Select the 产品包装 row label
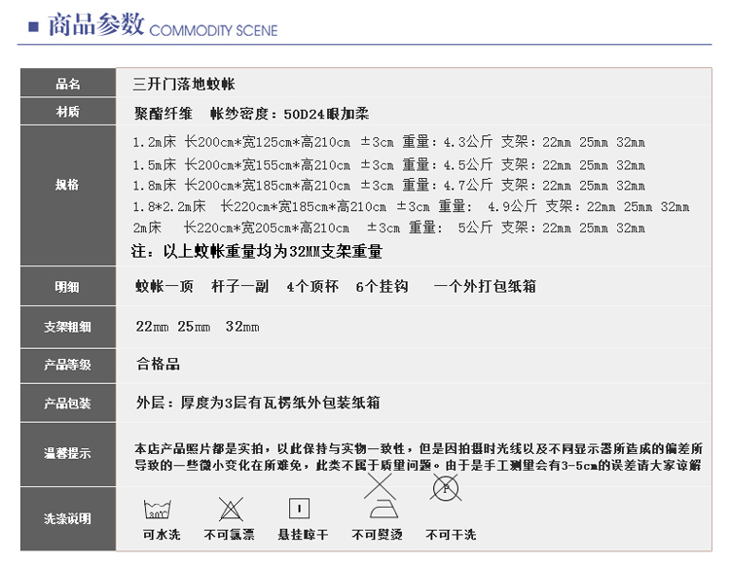 click(x=67, y=403)
